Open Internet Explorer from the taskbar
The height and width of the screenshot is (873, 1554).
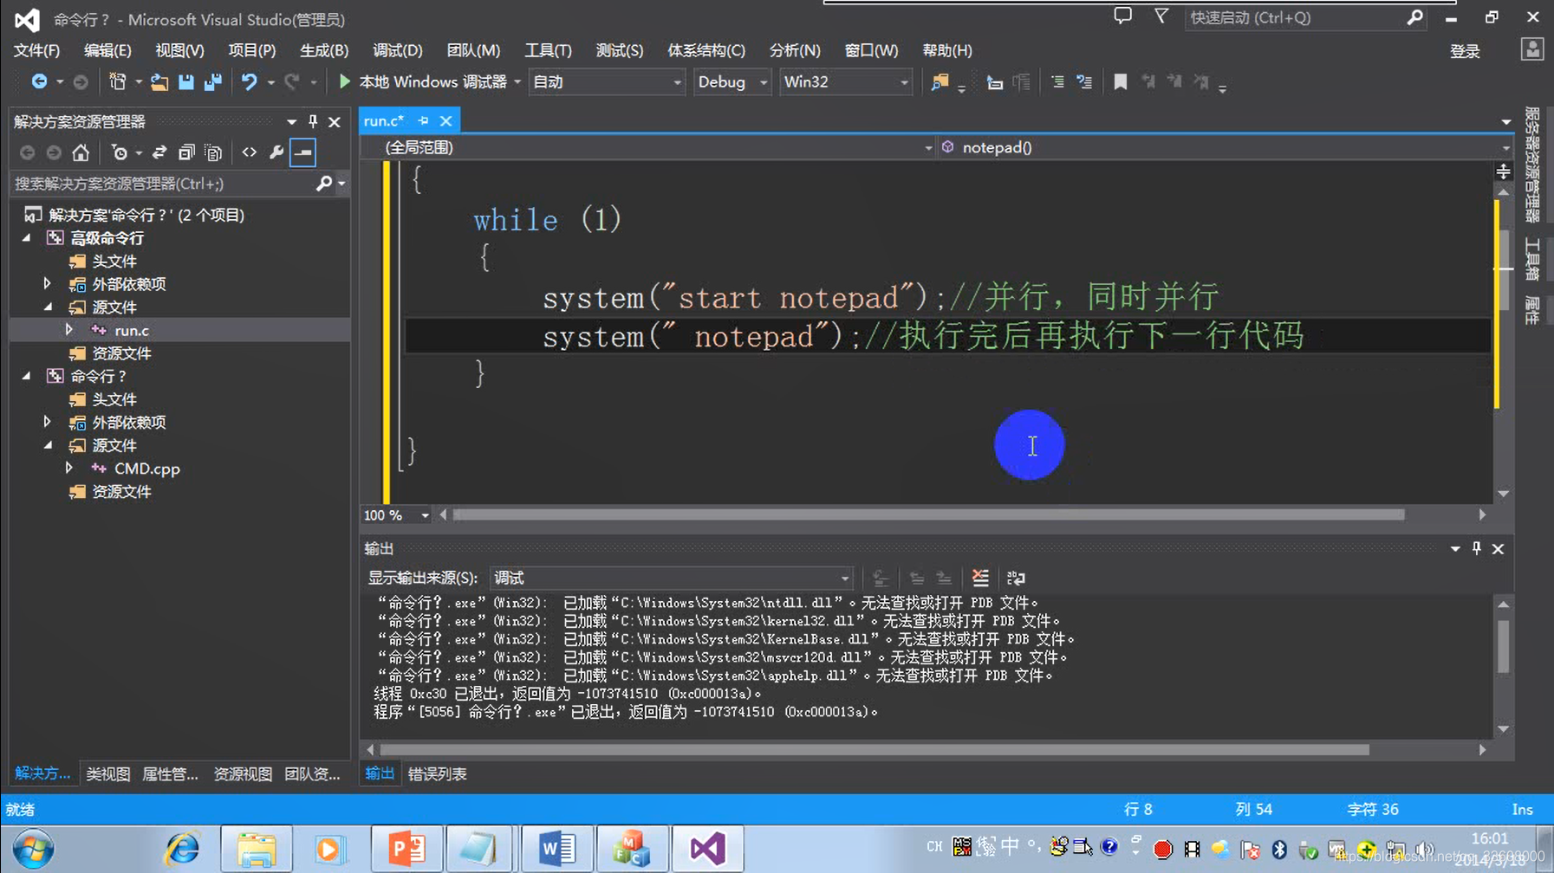pos(183,849)
